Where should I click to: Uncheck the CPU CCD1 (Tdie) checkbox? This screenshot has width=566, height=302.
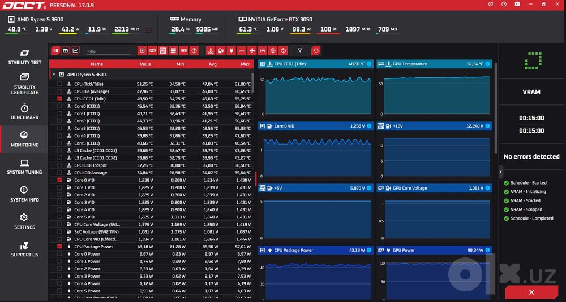click(x=59, y=99)
